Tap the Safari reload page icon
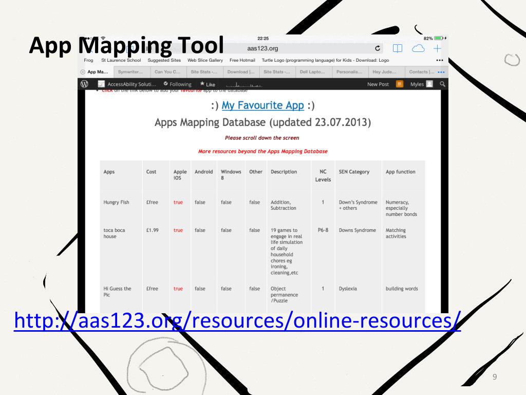 pos(378,48)
